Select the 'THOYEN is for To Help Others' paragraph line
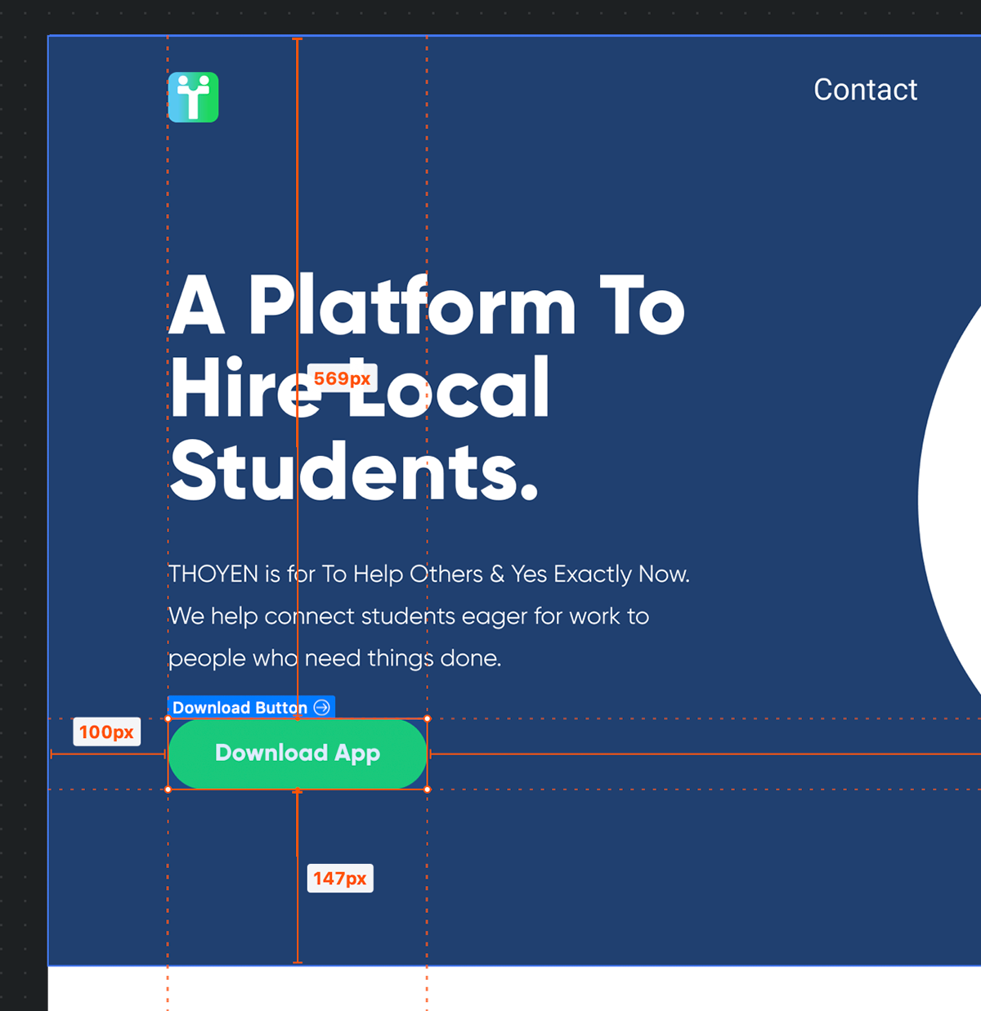This screenshot has width=981, height=1011. click(x=429, y=574)
